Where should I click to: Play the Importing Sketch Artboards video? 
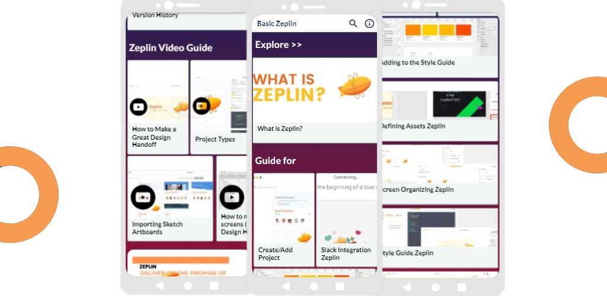point(143,198)
